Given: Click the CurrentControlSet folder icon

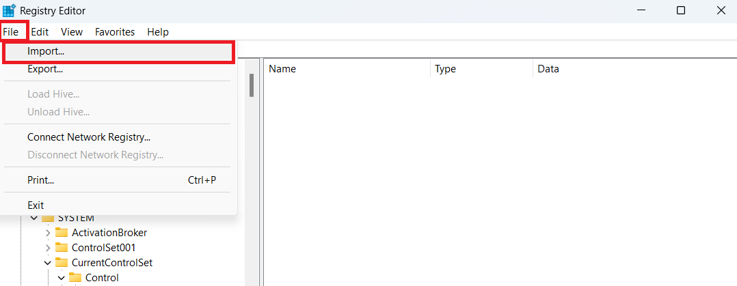Looking at the screenshot, I should [62, 262].
